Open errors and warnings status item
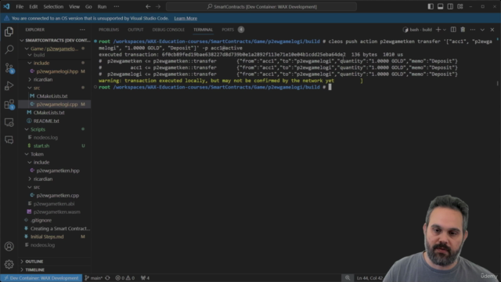The height and width of the screenshot is (282, 501). click(x=125, y=278)
